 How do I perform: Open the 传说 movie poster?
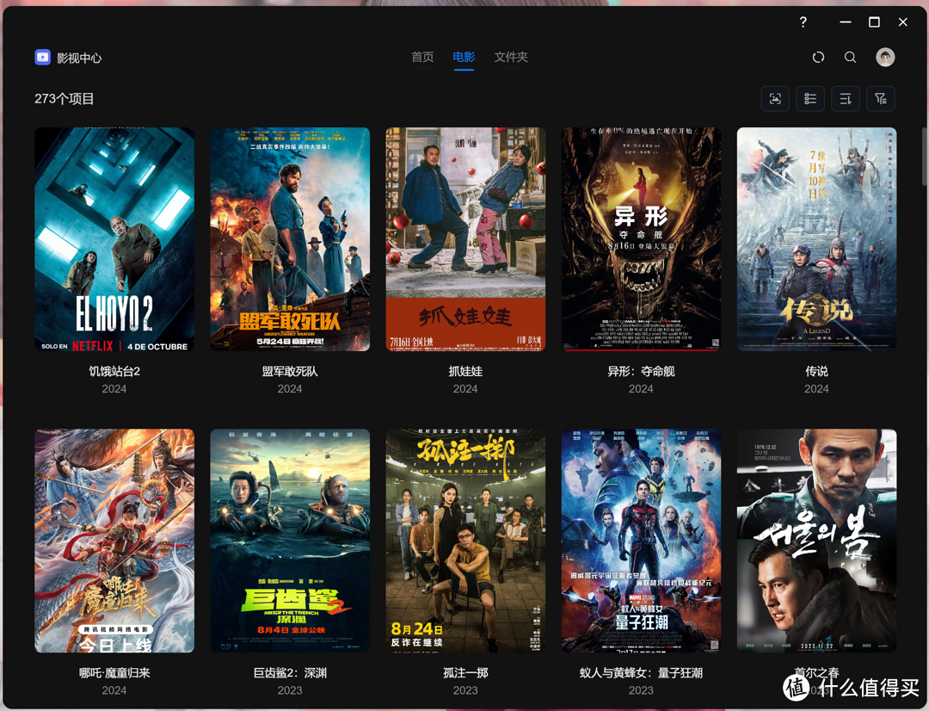coord(816,239)
